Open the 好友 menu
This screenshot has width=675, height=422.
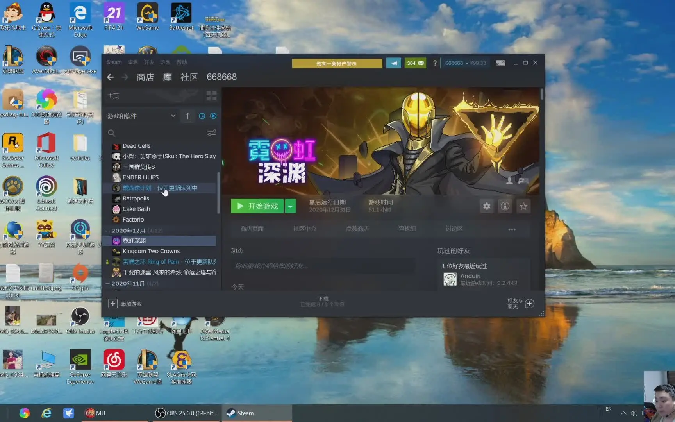point(149,62)
